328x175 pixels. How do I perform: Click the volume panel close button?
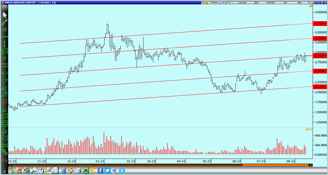point(311,129)
